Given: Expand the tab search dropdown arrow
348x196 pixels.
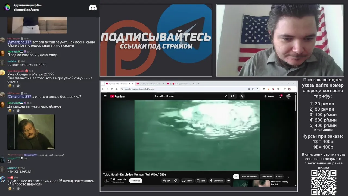Looking at the screenshot, I should coord(103,84).
